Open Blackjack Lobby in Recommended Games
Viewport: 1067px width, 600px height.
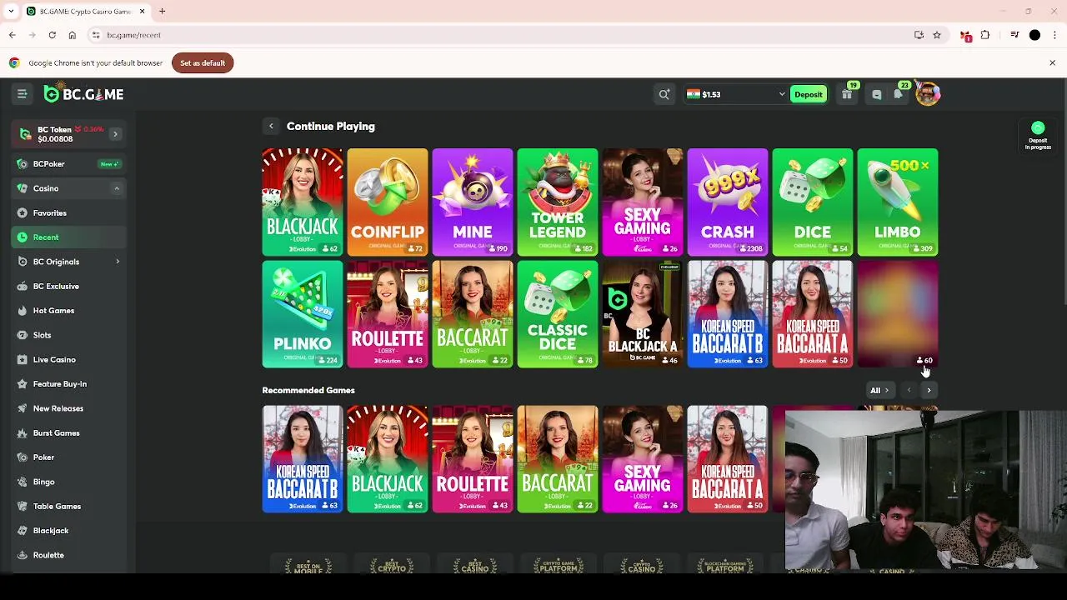click(x=388, y=459)
